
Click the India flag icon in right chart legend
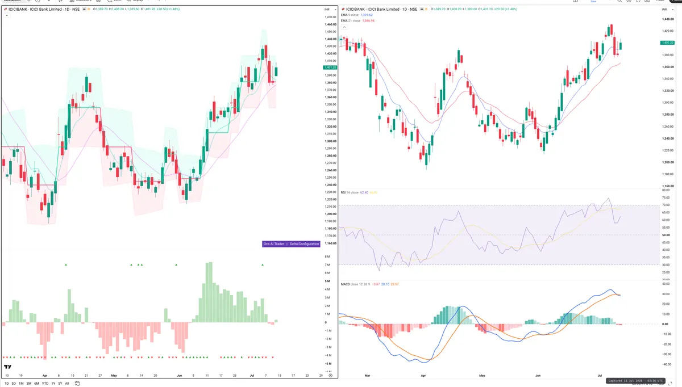421,9
